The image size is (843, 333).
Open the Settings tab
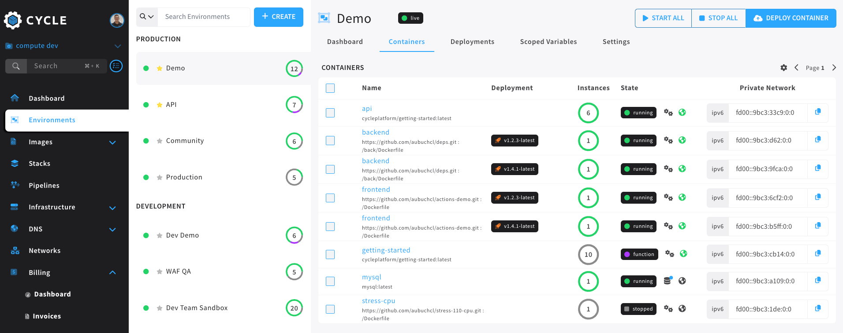click(616, 42)
